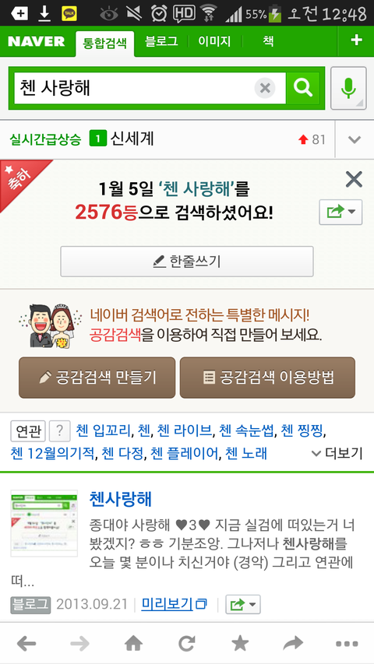
Task: Reload page with the refresh icon
Action: [x=186, y=644]
